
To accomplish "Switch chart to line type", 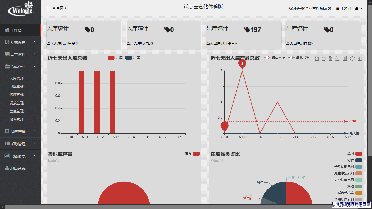I will 337,59.
